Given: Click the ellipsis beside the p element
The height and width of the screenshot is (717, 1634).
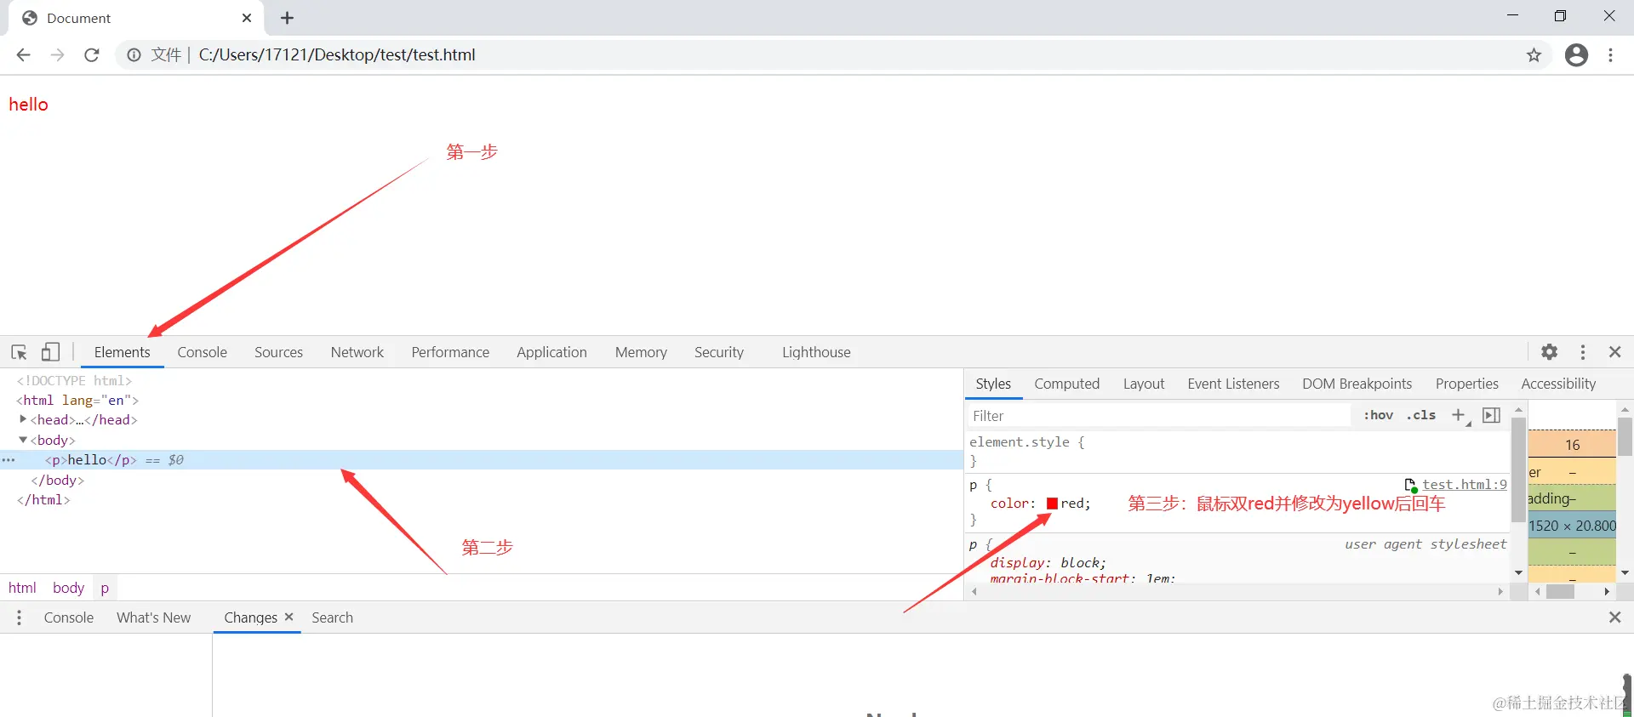Looking at the screenshot, I should (x=9, y=460).
